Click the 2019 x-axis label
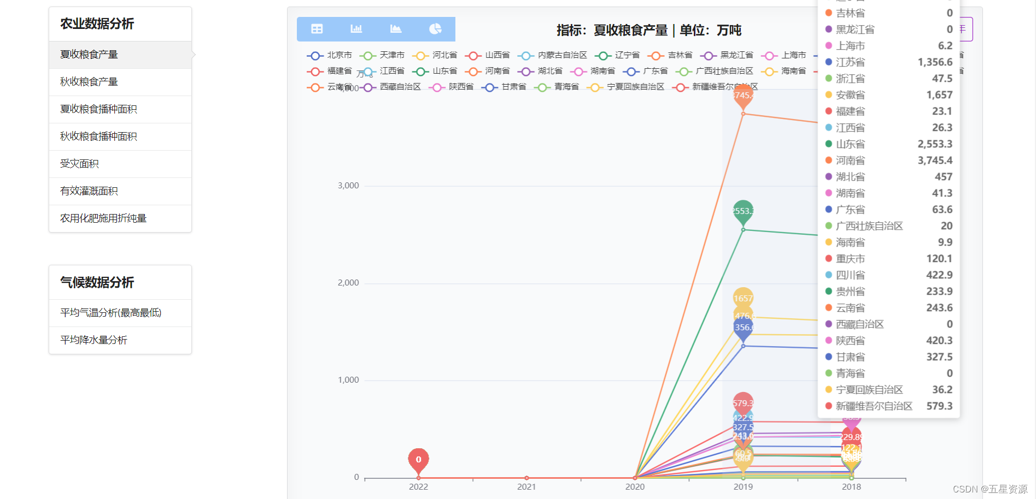 (743, 486)
